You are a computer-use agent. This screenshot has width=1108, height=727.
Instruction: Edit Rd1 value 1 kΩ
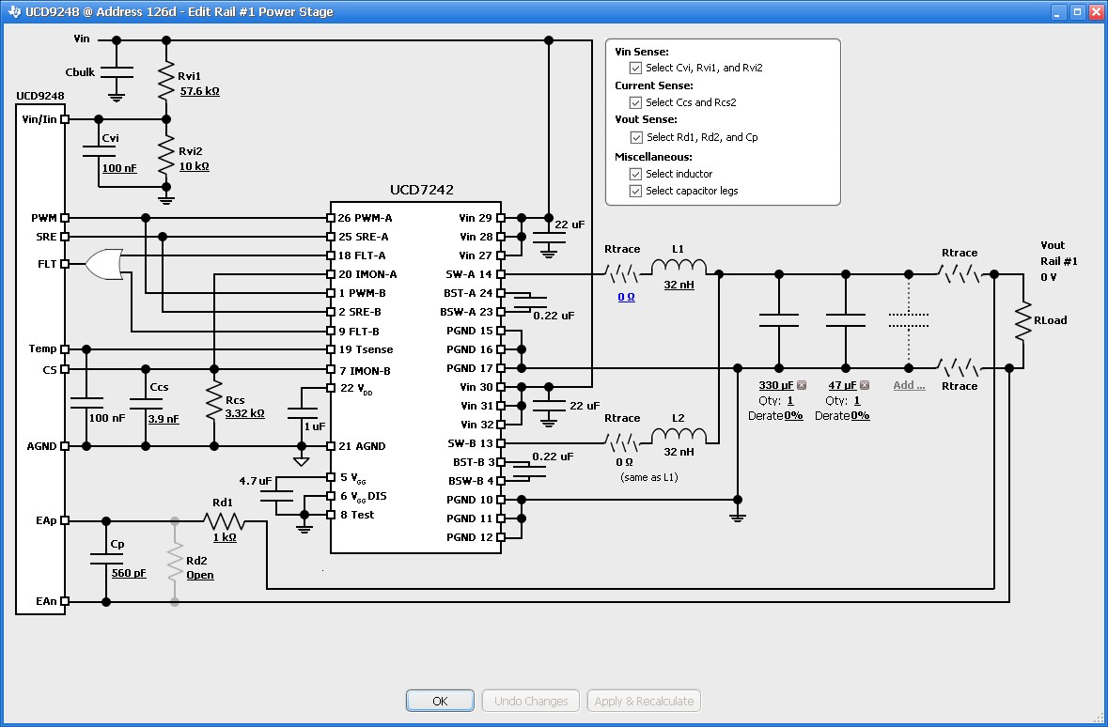click(x=225, y=537)
